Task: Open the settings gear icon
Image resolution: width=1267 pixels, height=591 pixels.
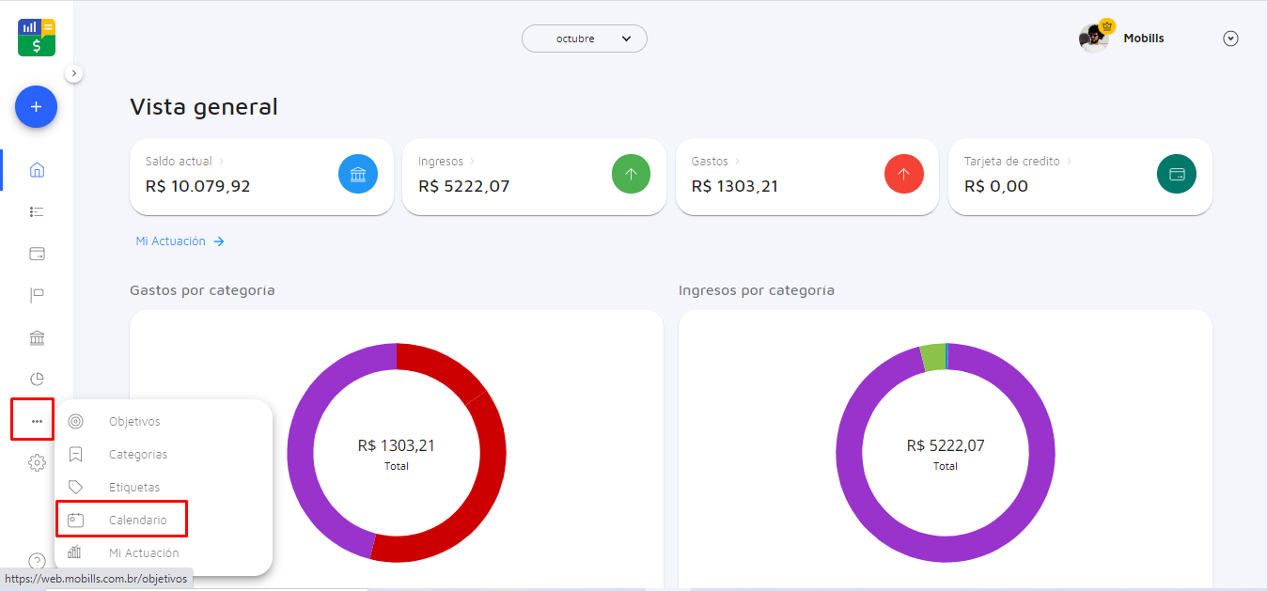Action: [x=37, y=462]
